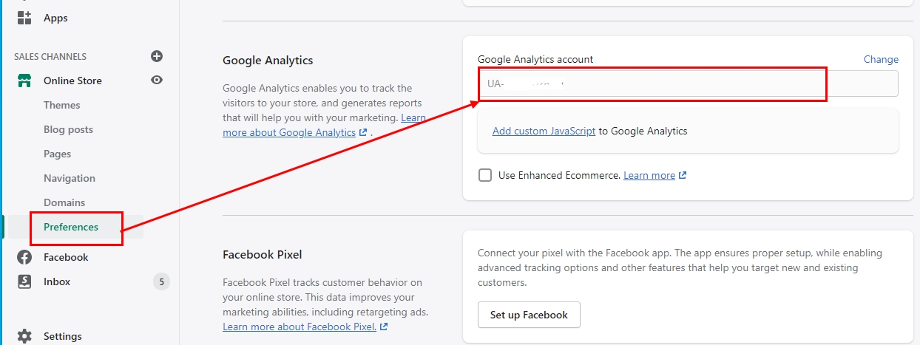Click Change for the Google Analytics account
Screen dimensions: 920x345
(881, 59)
